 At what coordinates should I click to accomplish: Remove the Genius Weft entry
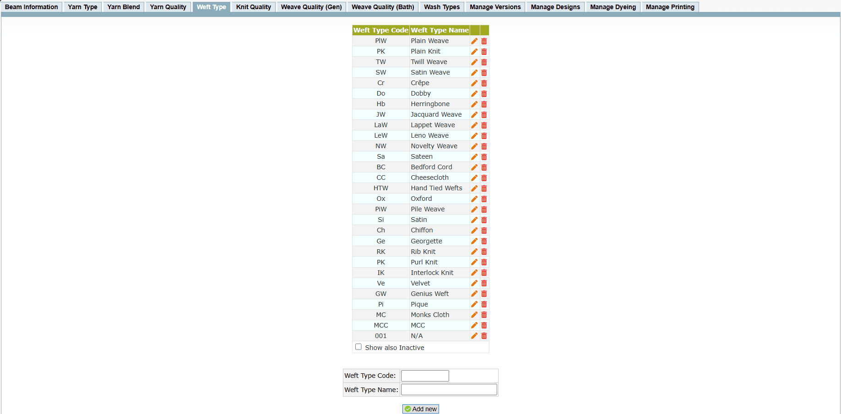(x=484, y=294)
